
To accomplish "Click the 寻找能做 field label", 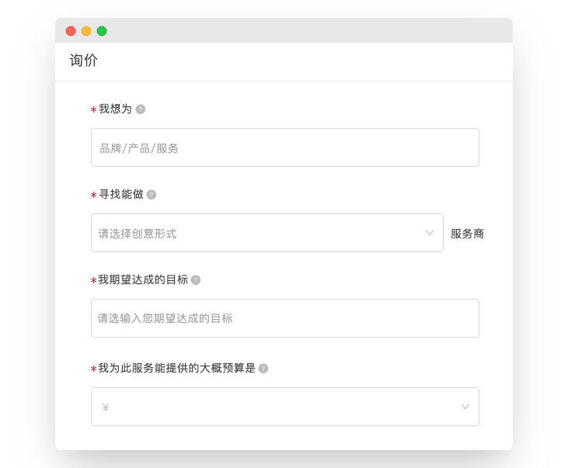I will pyautogui.click(x=121, y=195).
